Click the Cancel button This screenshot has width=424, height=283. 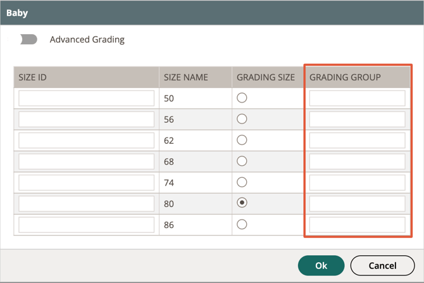pyautogui.click(x=382, y=265)
